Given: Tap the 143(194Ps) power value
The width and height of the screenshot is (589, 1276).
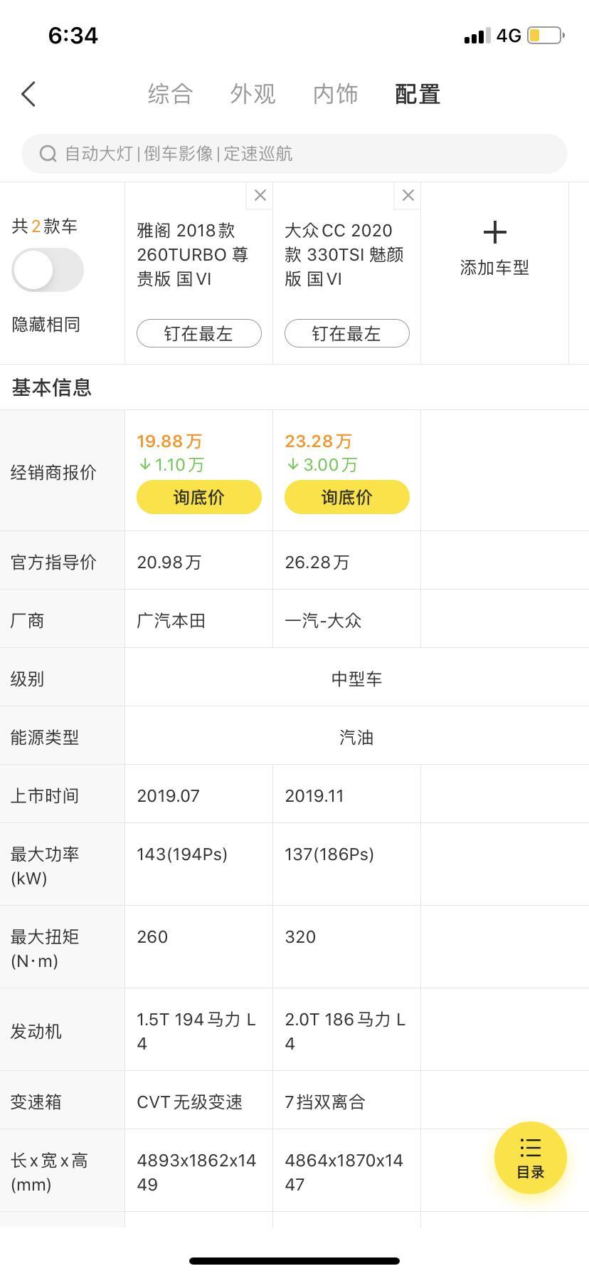Looking at the screenshot, I should click(x=182, y=854).
